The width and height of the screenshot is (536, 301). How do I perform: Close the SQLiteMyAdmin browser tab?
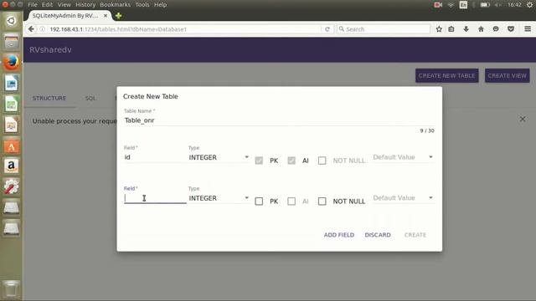pyautogui.click(x=106, y=16)
